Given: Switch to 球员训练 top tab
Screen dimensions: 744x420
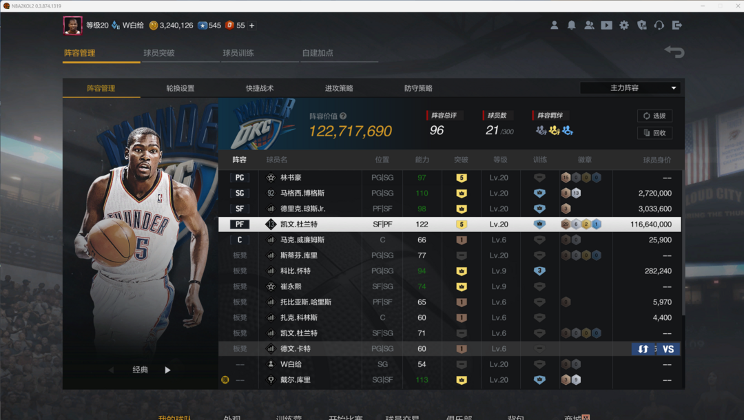Looking at the screenshot, I should pos(238,53).
